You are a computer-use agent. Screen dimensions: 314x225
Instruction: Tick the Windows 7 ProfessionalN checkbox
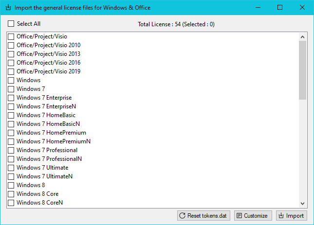tap(11, 159)
